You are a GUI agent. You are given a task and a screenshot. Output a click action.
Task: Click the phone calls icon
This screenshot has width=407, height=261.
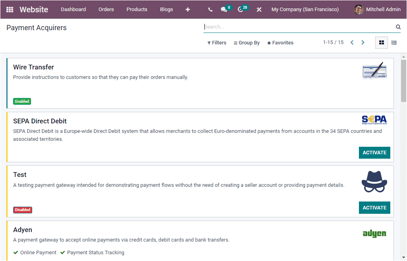coord(210,9)
